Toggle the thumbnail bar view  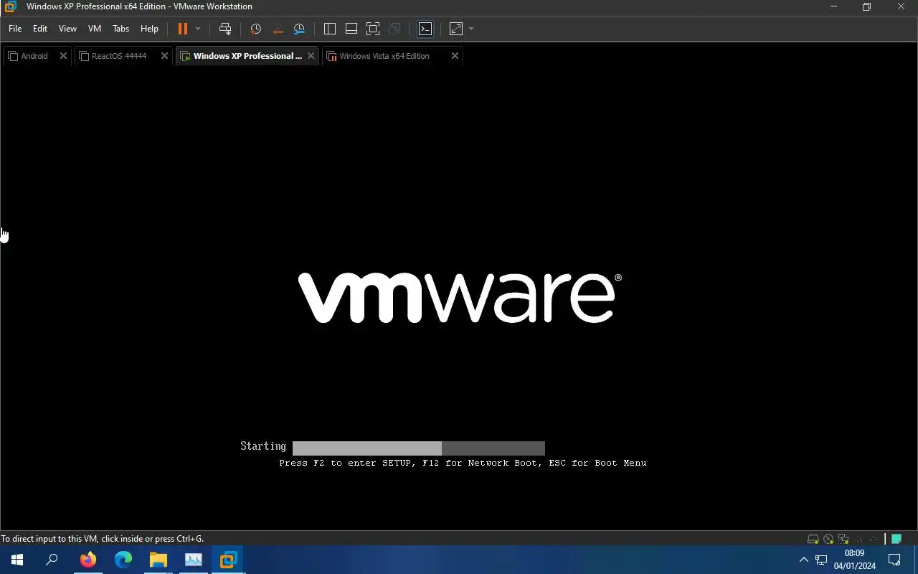tap(351, 29)
